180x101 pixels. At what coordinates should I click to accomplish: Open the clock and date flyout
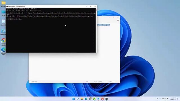click(x=173, y=99)
